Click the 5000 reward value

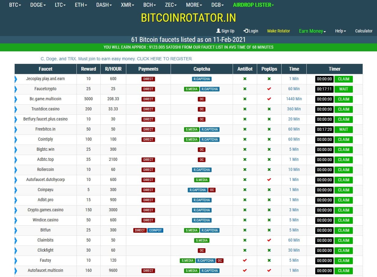click(x=88, y=99)
